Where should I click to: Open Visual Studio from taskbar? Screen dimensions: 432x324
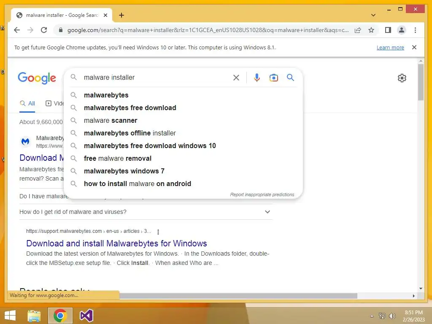[86, 316]
